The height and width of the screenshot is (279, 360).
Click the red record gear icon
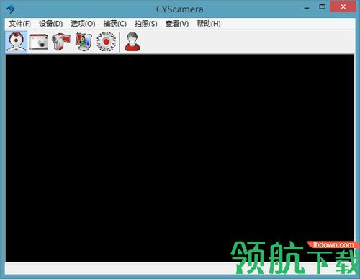coord(107,42)
